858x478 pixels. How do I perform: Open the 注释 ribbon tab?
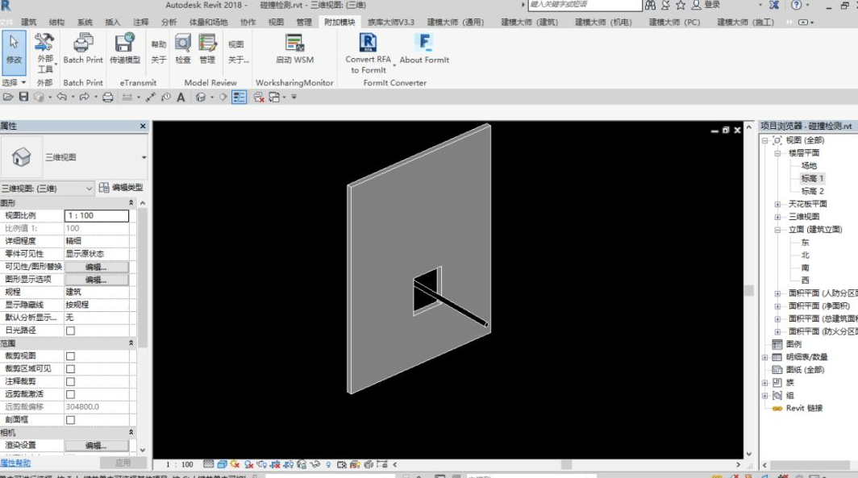140,23
